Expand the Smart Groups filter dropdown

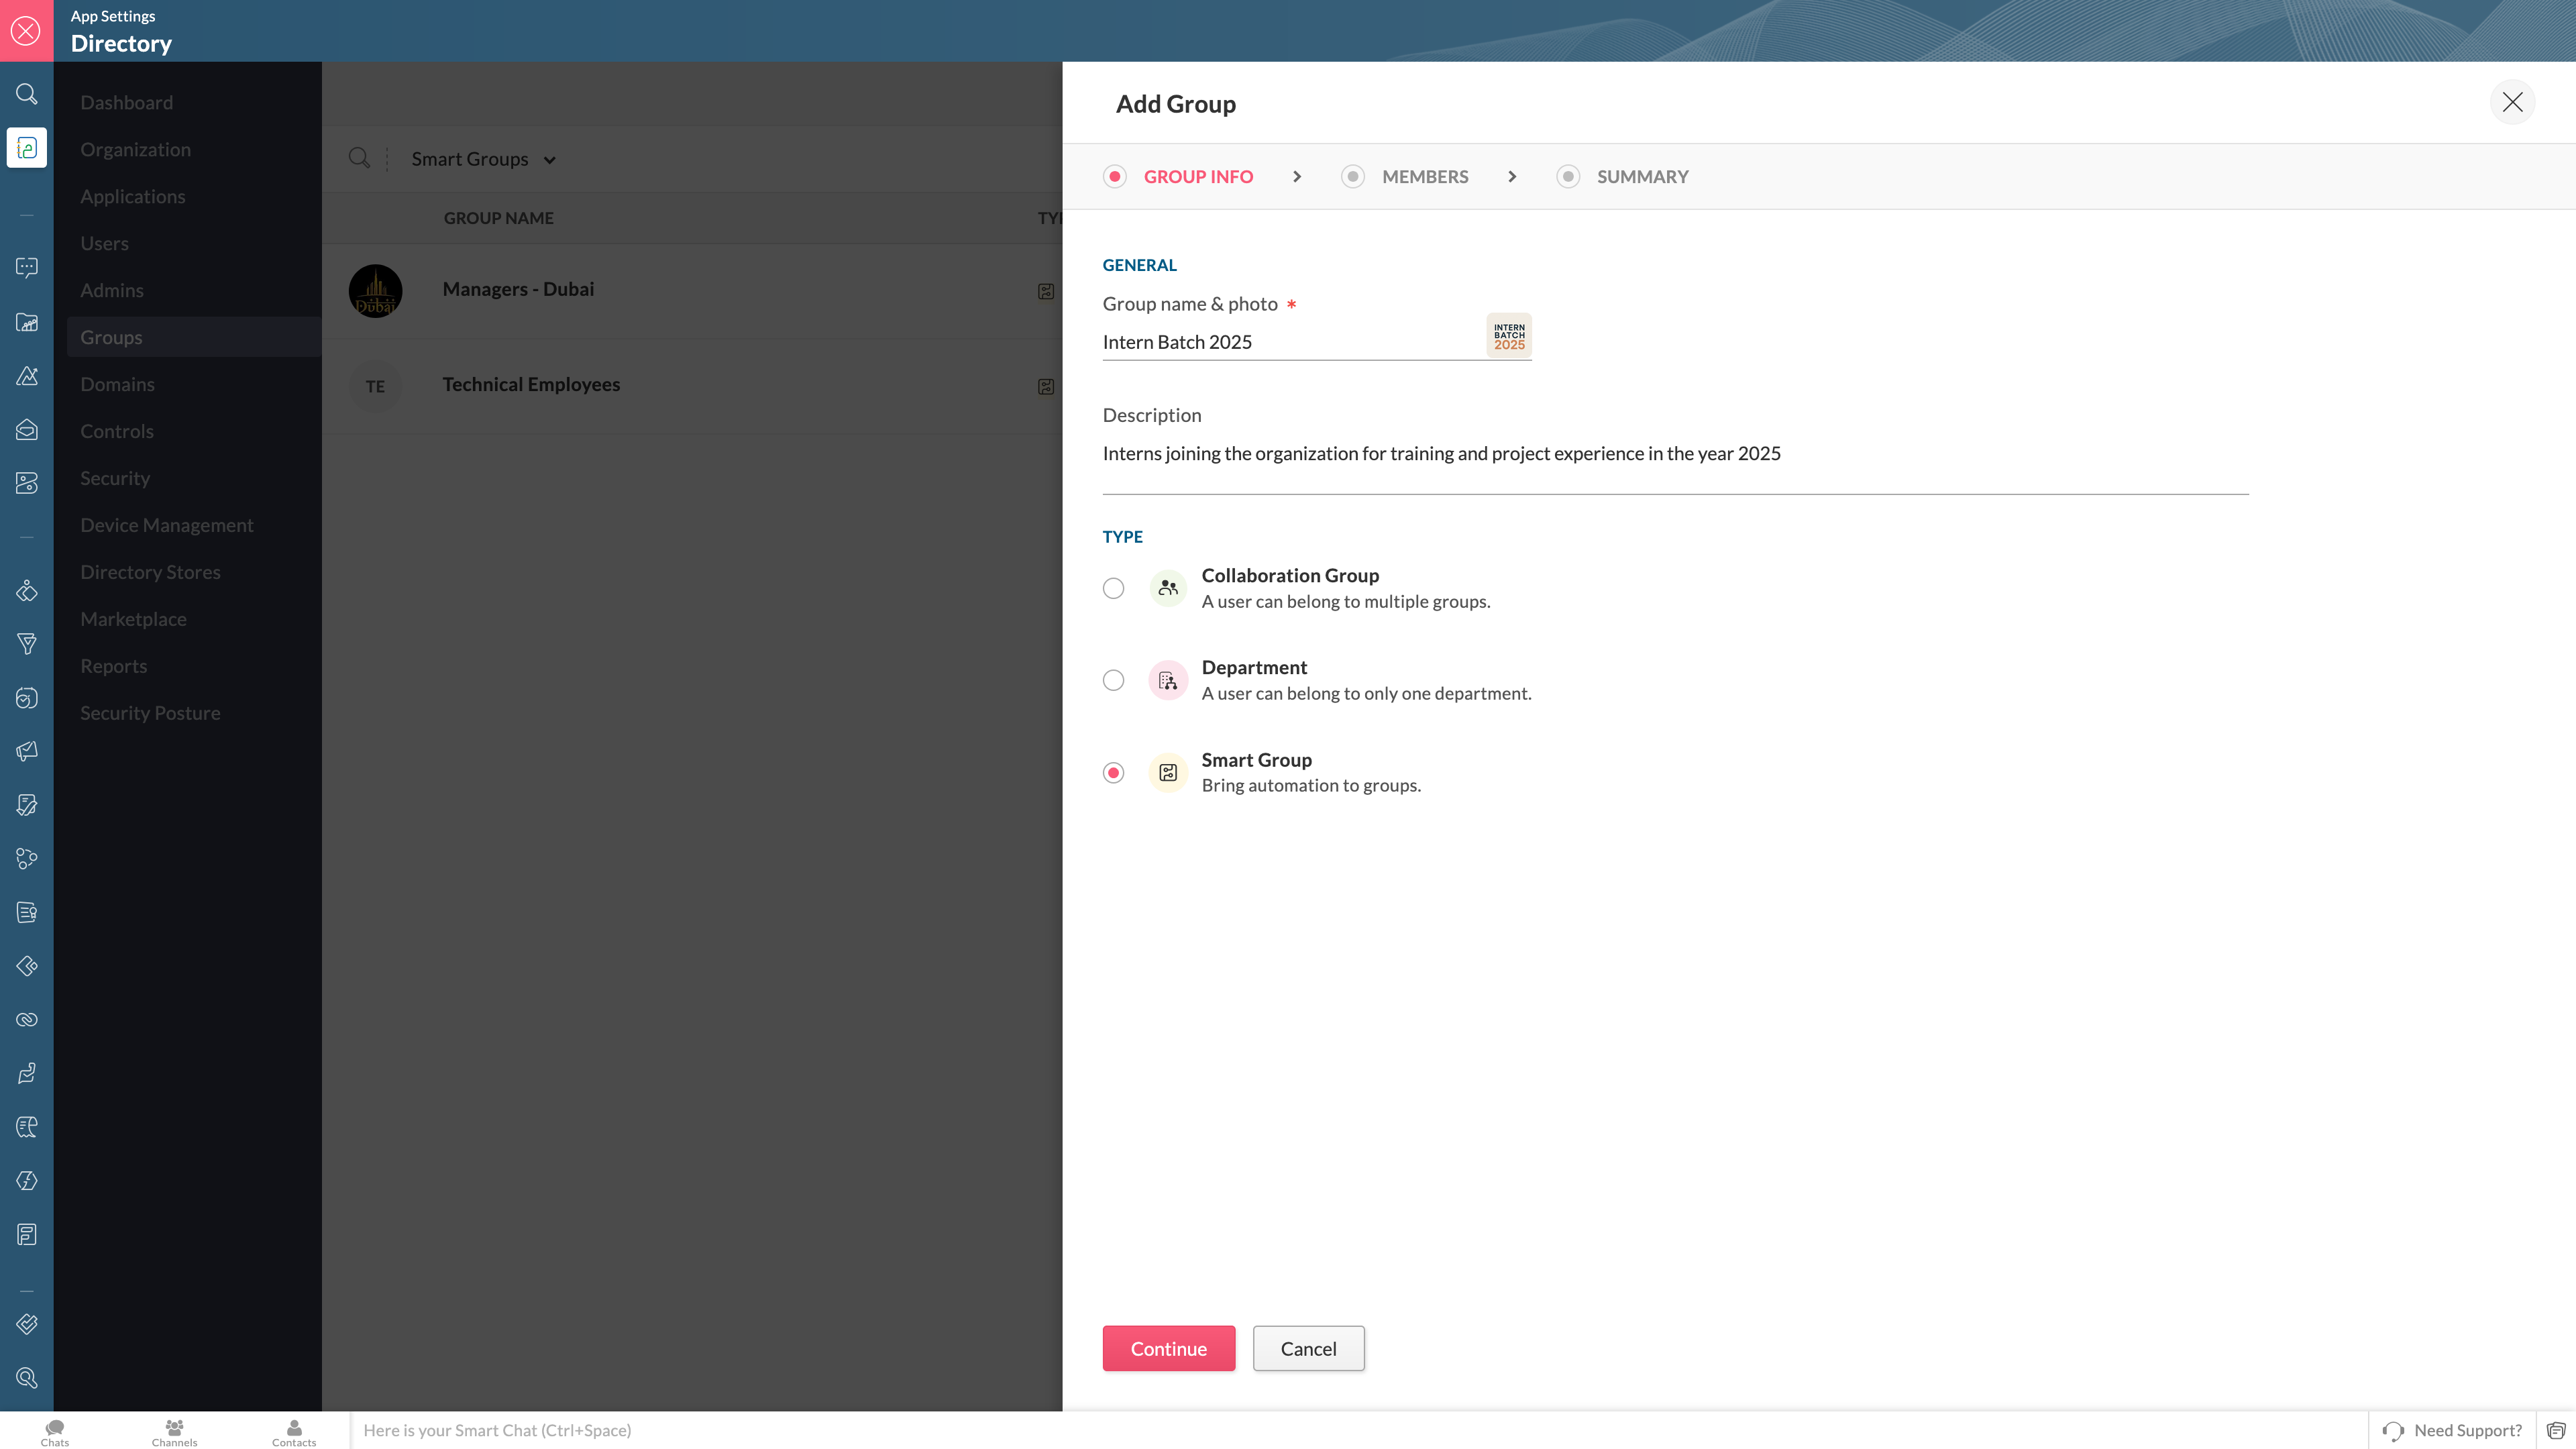point(483,159)
